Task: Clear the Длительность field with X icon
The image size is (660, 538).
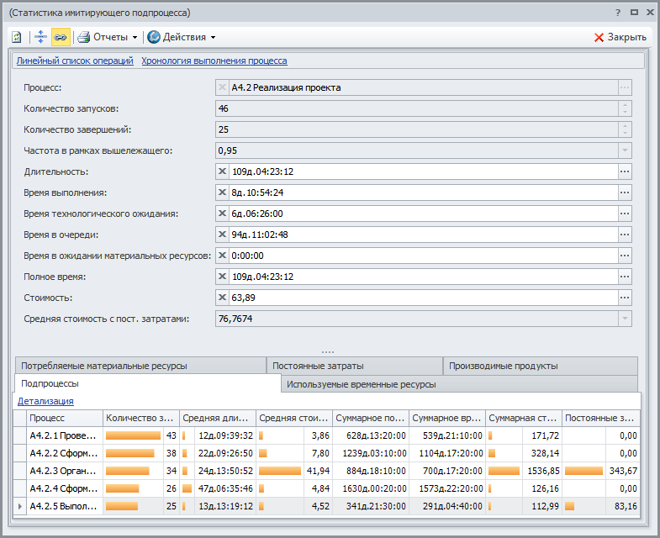Action: click(x=222, y=171)
